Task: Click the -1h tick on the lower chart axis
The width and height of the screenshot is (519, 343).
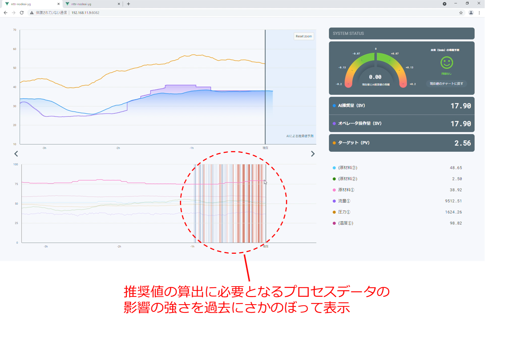Action: [192, 246]
